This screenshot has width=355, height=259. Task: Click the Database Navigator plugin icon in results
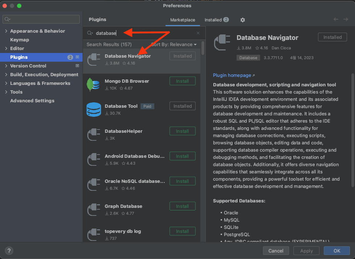94,59
